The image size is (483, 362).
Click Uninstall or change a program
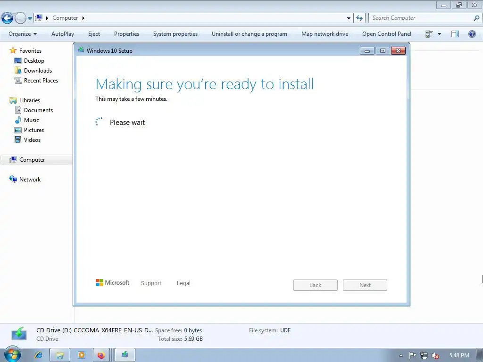[250, 34]
